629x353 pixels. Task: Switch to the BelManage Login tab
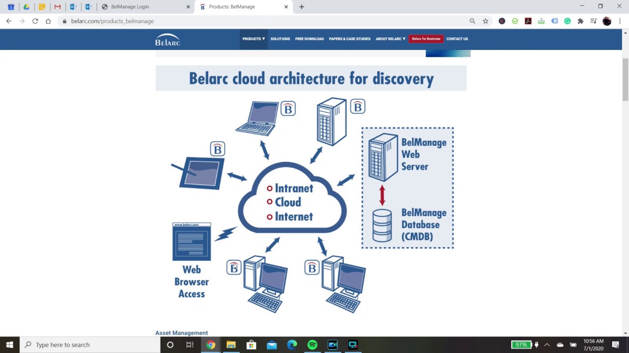(x=145, y=7)
